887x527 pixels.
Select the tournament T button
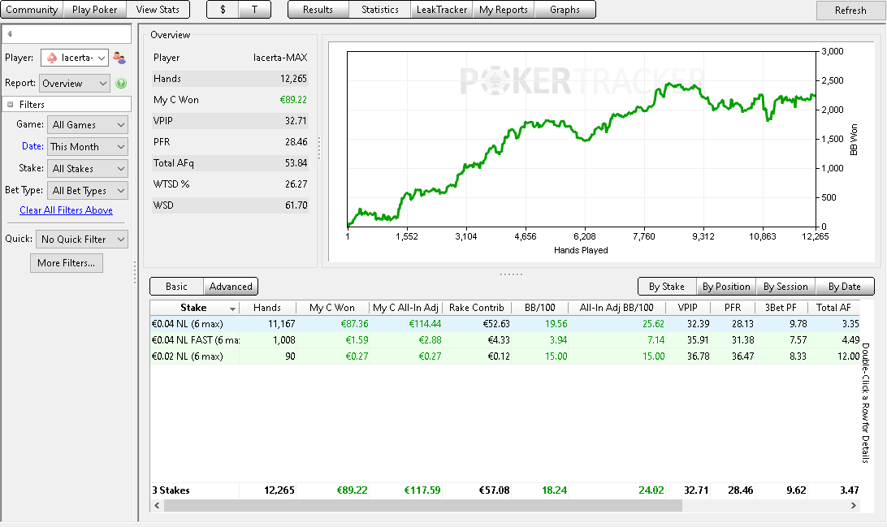(254, 10)
